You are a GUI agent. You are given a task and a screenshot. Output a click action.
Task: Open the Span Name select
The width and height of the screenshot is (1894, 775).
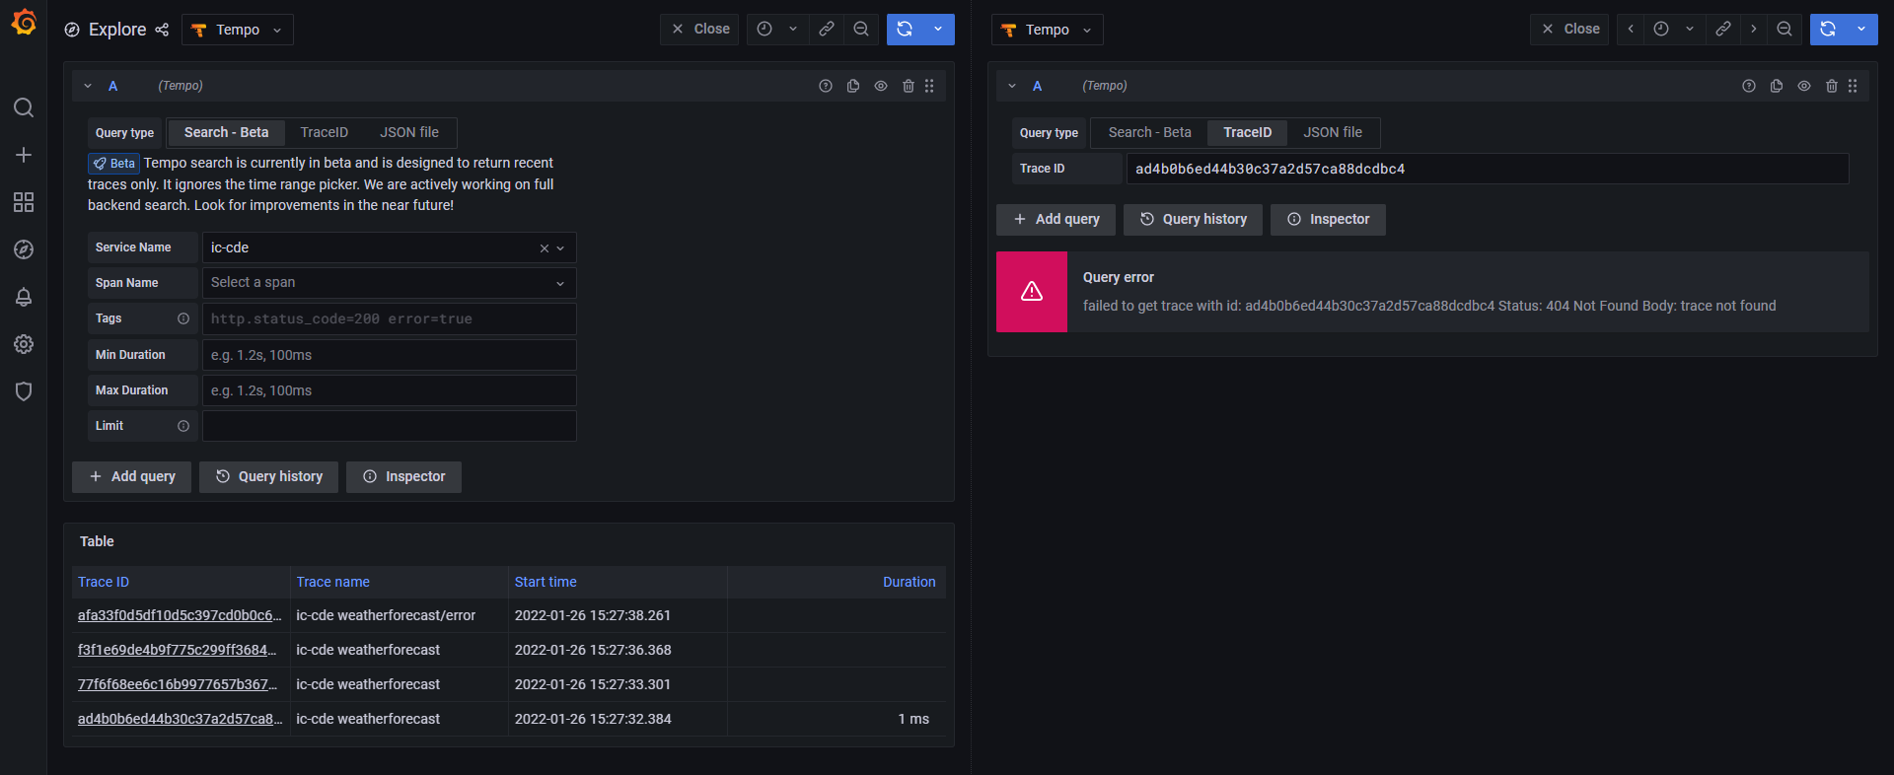point(389,283)
